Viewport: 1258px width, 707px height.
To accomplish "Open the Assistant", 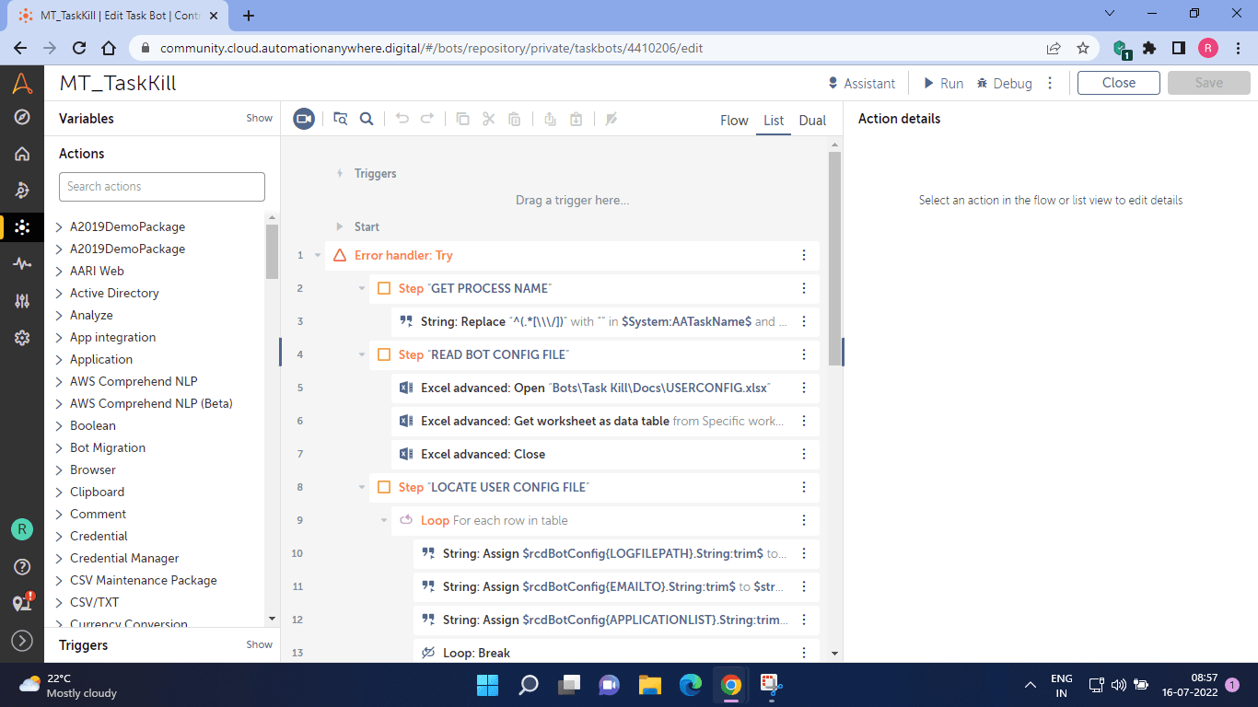I will (861, 83).
